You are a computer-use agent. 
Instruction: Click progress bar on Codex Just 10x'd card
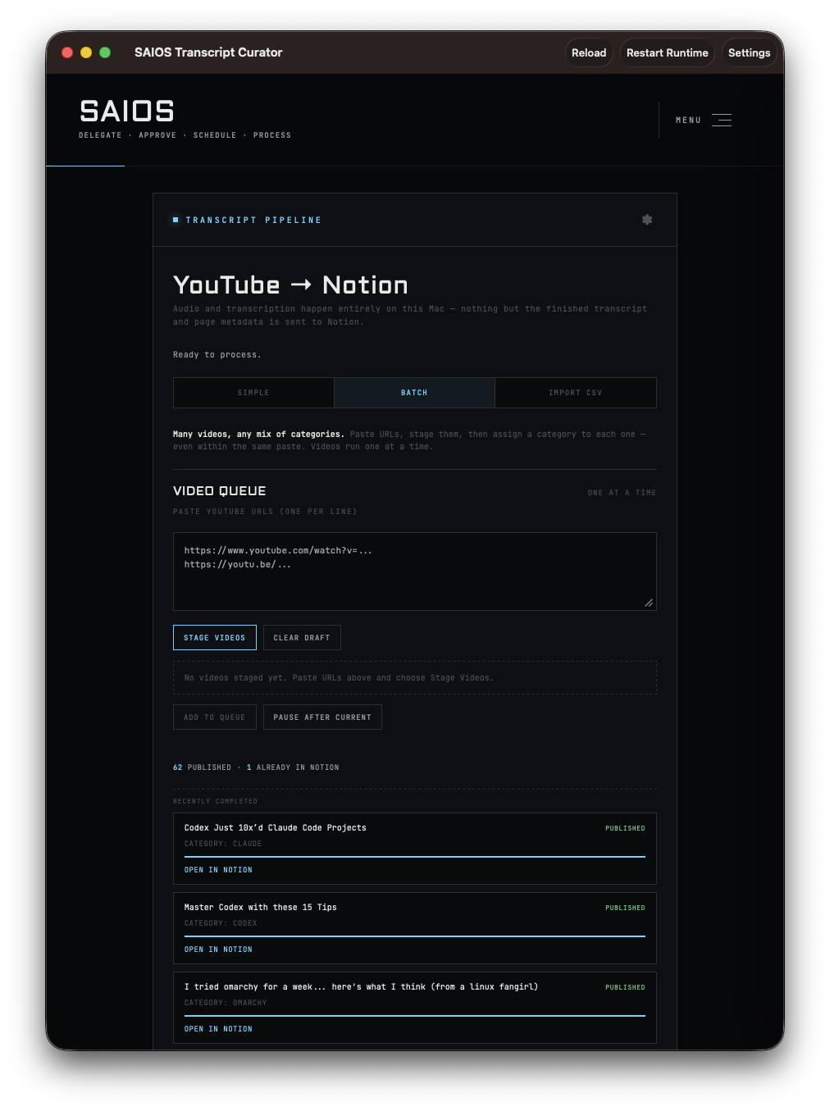[x=415, y=857]
